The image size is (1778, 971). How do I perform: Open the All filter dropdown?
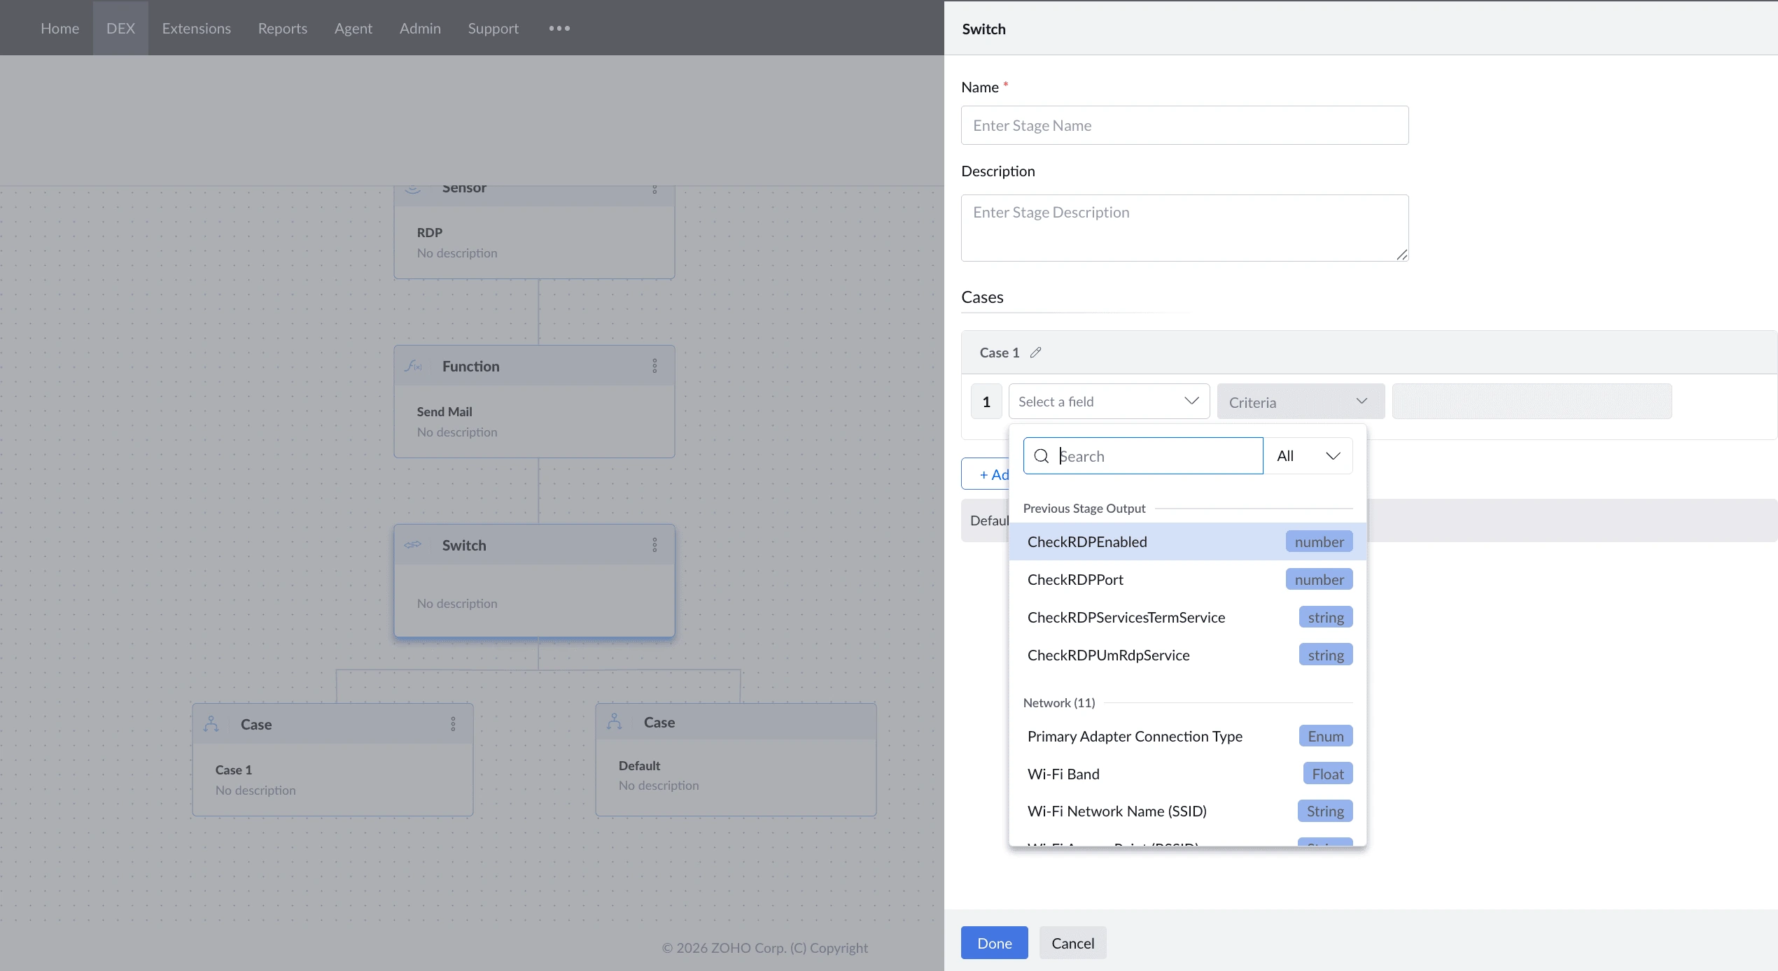[x=1308, y=456]
